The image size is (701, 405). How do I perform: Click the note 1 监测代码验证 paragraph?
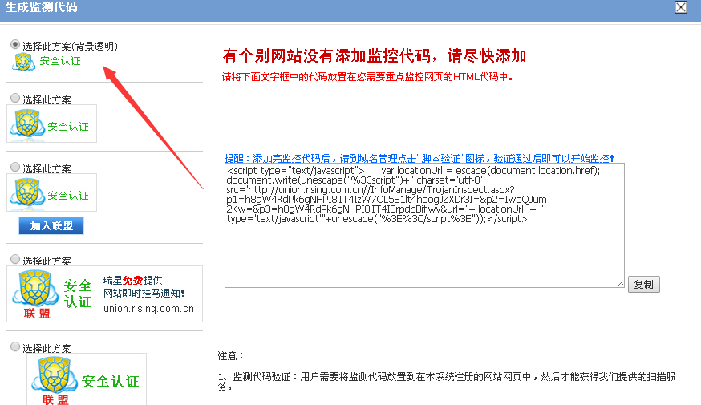tap(447, 381)
